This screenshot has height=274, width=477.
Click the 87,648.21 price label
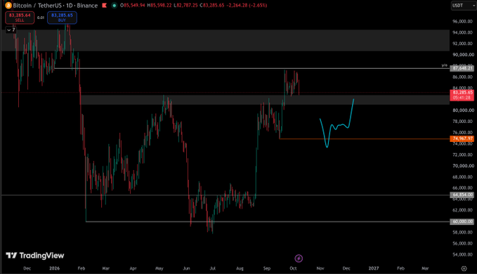pos(462,68)
